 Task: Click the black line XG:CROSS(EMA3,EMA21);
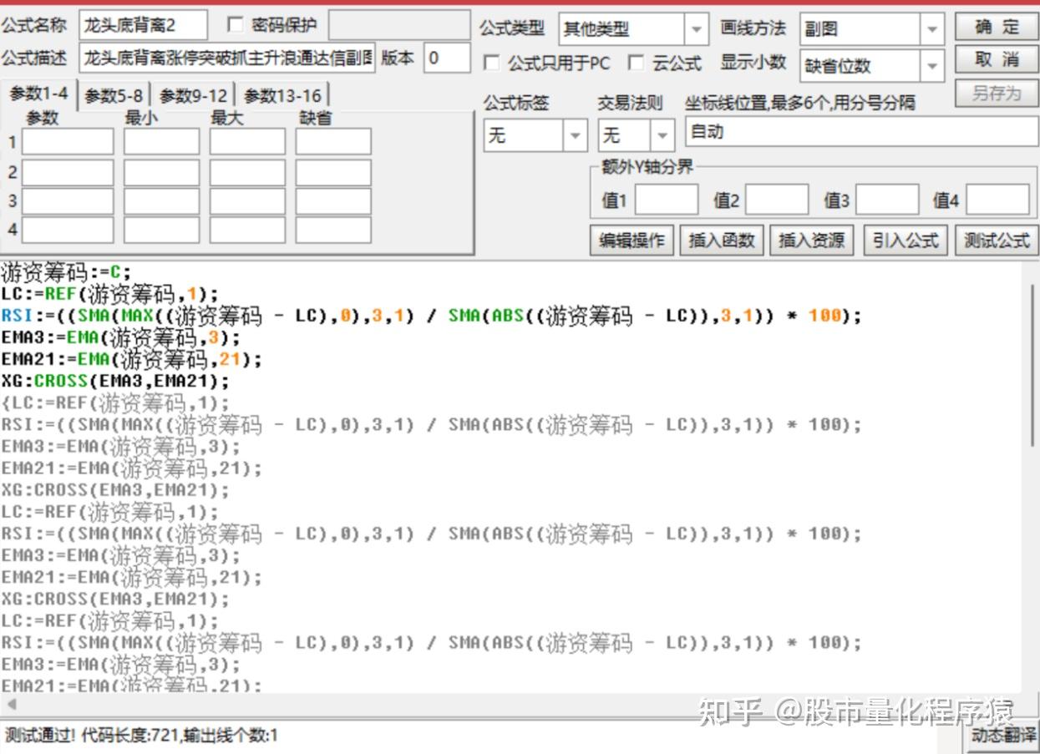[x=115, y=381]
